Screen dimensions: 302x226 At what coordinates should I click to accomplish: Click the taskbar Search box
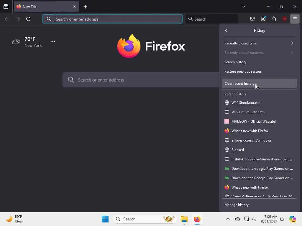coord(145,219)
